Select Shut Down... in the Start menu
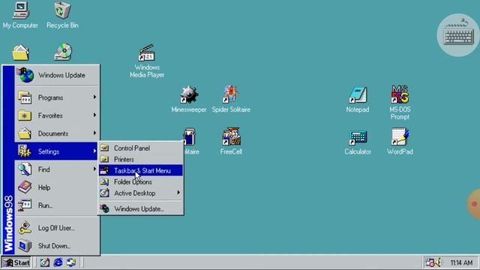The width and height of the screenshot is (480, 270). (x=57, y=246)
